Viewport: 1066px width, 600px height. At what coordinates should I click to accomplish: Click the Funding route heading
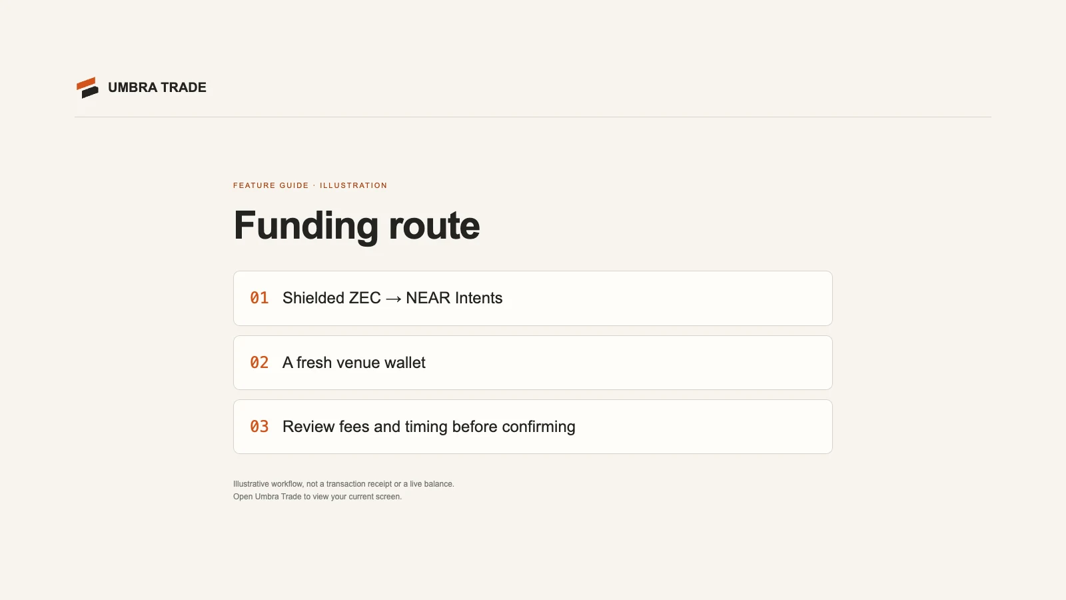point(356,225)
